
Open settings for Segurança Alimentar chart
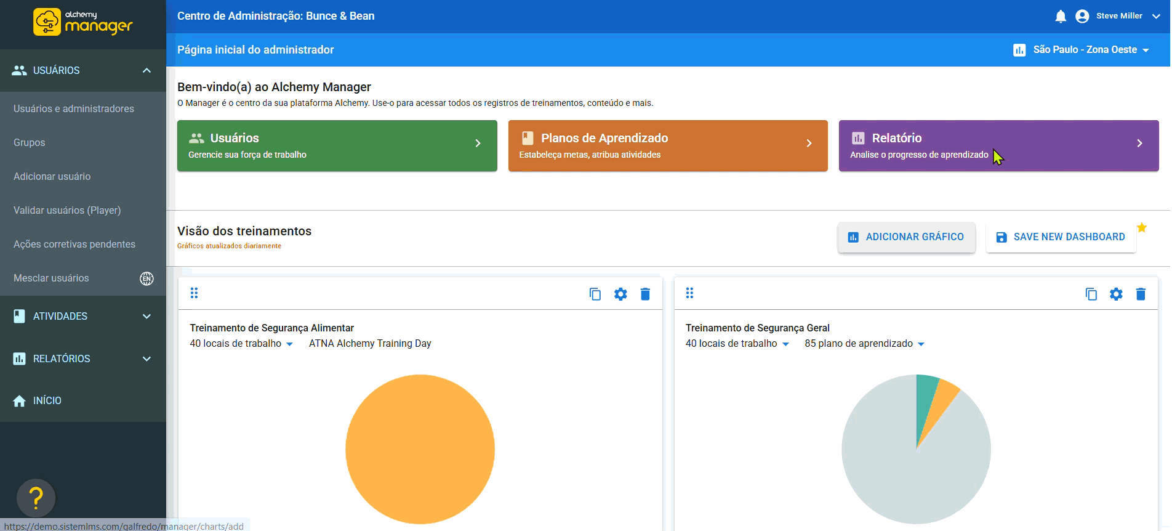coord(620,294)
